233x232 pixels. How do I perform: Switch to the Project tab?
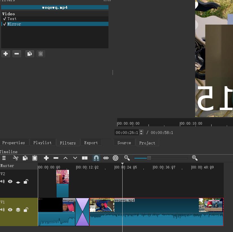click(x=147, y=143)
